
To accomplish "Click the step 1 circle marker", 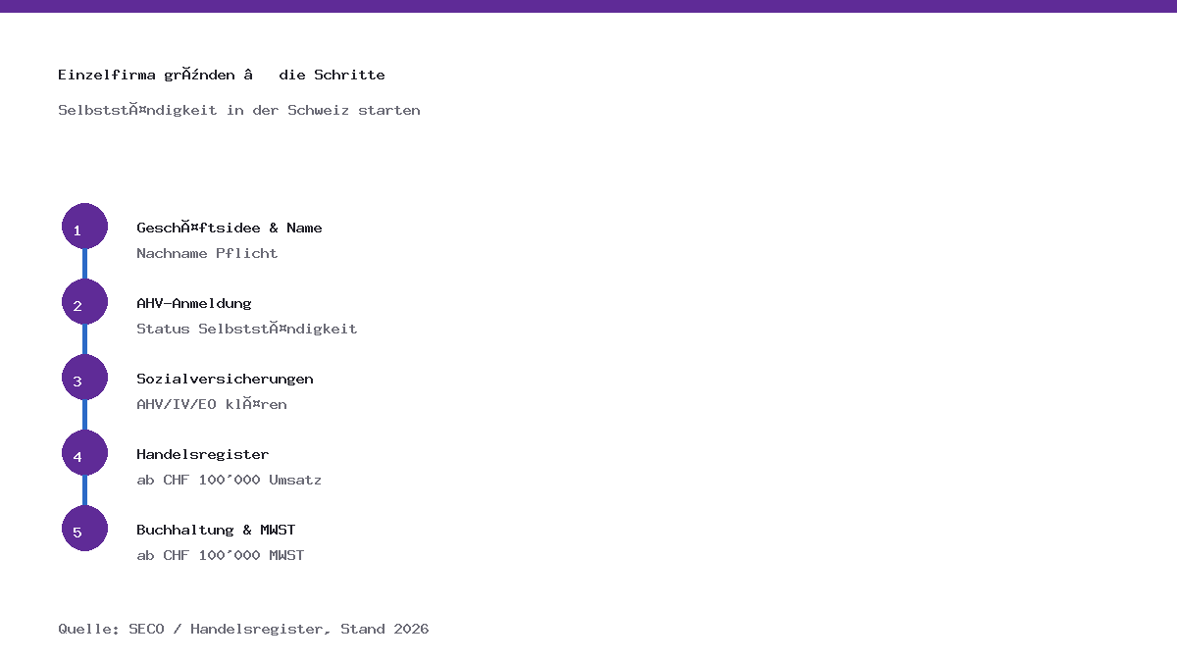I will [x=84, y=227].
